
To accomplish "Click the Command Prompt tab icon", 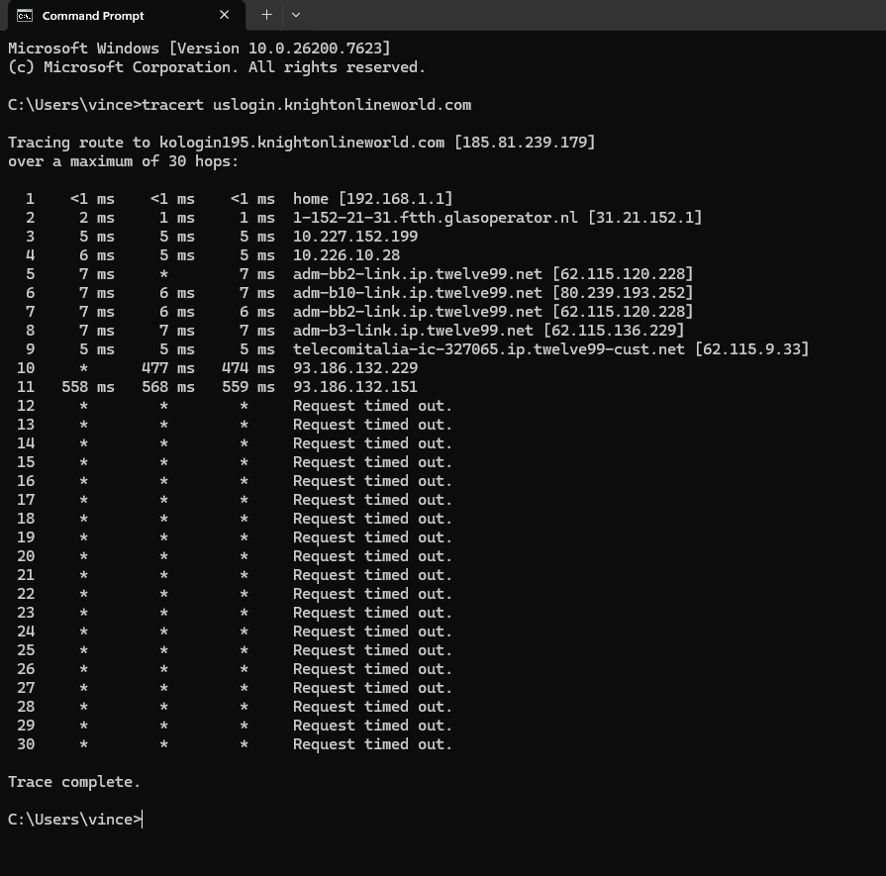I will click(x=25, y=15).
